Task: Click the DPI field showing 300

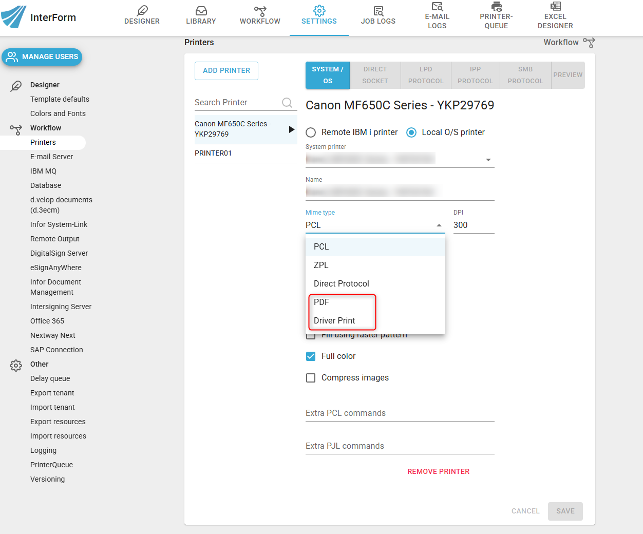Action: (x=474, y=225)
